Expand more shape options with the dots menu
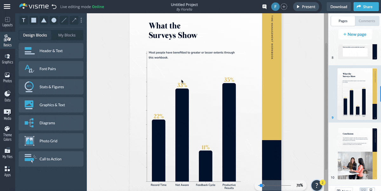Image resolution: width=381 pixels, height=191 pixels. (81, 20)
